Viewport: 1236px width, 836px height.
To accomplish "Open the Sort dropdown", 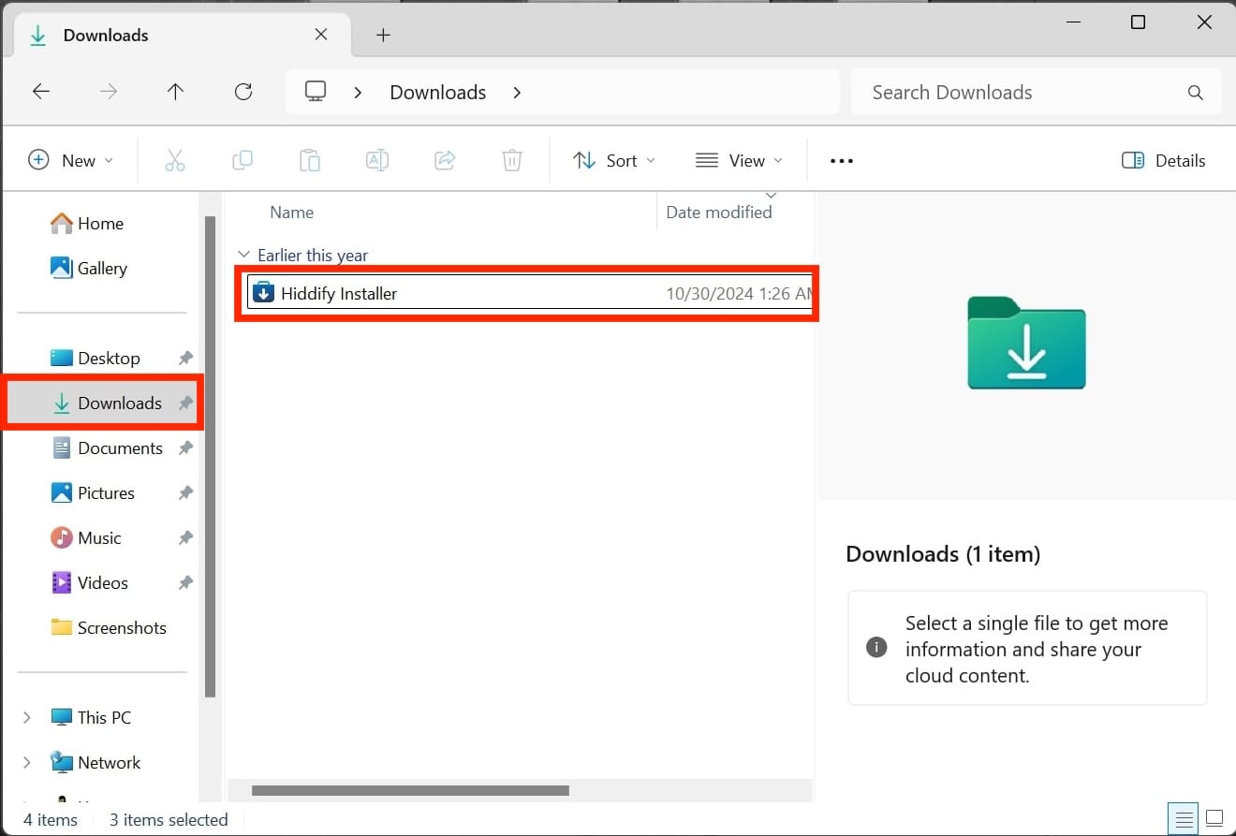I will coord(614,160).
